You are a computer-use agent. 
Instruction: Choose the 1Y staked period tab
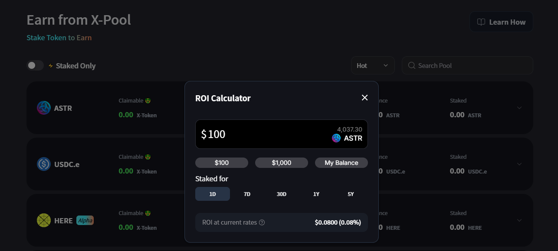click(x=316, y=194)
